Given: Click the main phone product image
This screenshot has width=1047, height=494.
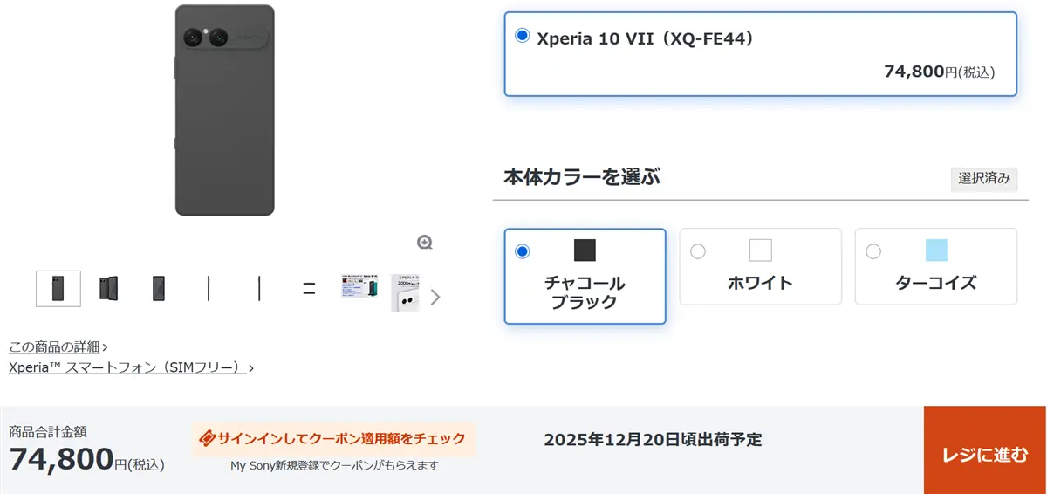Looking at the screenshot, I should 225,110.
